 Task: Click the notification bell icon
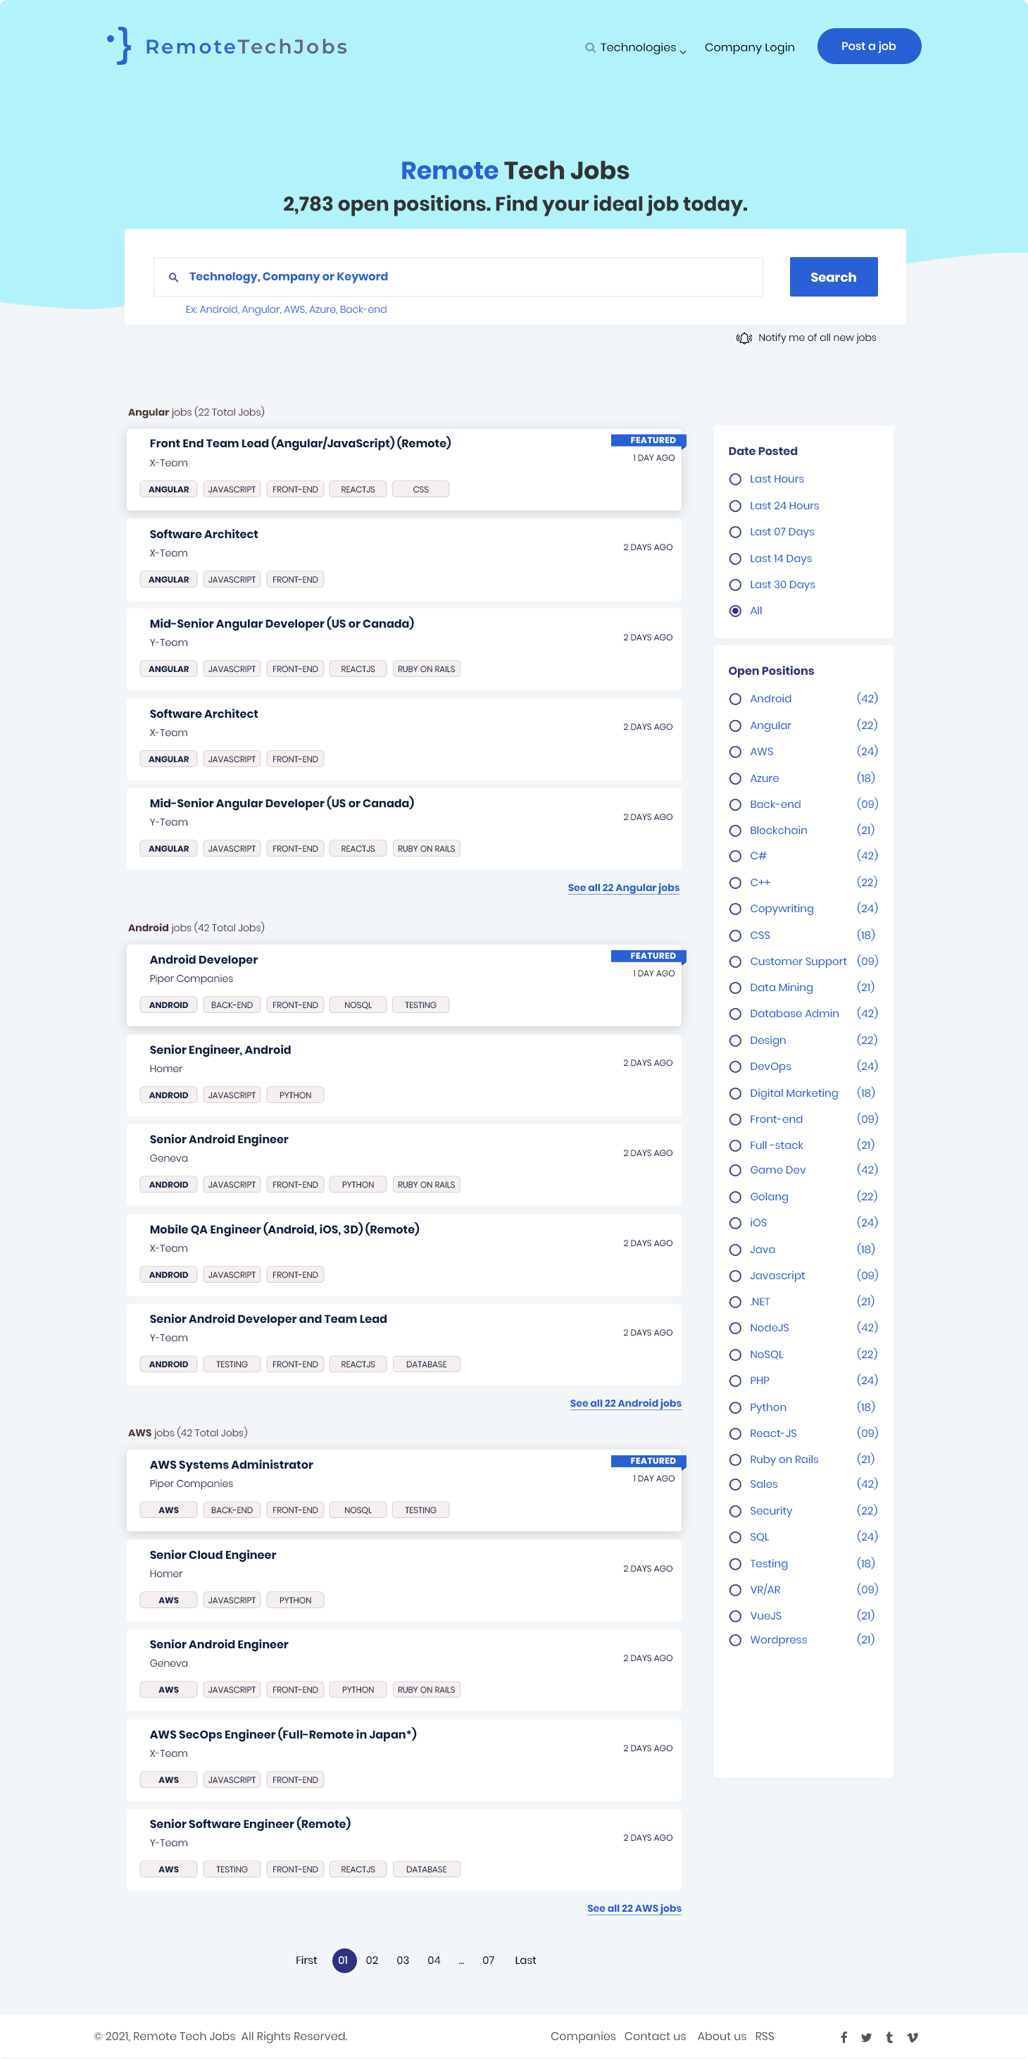pyautogui.click(x=744, y=338)
